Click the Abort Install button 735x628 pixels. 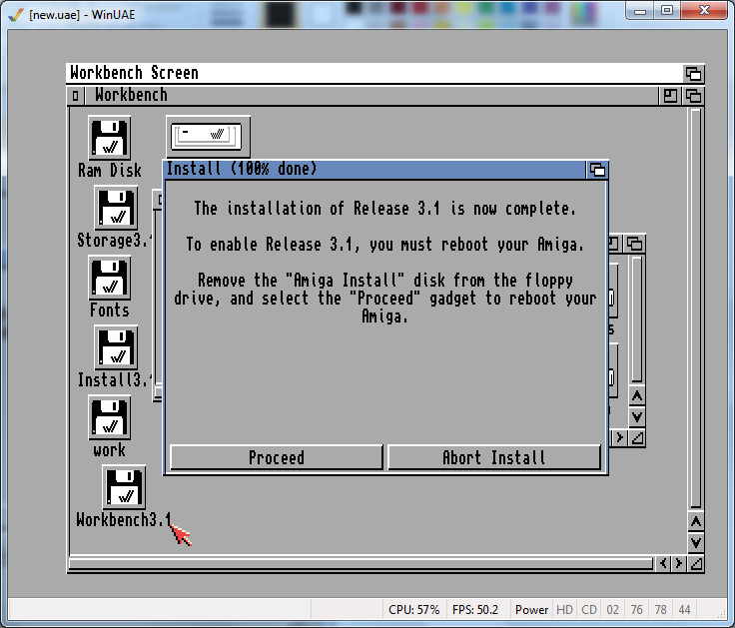[x=494, y=457]
